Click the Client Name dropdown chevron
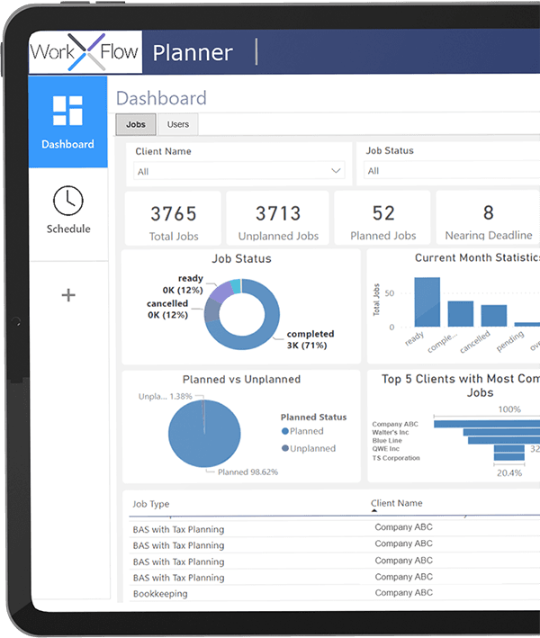 pyautogui.click(x=337, y=171)
